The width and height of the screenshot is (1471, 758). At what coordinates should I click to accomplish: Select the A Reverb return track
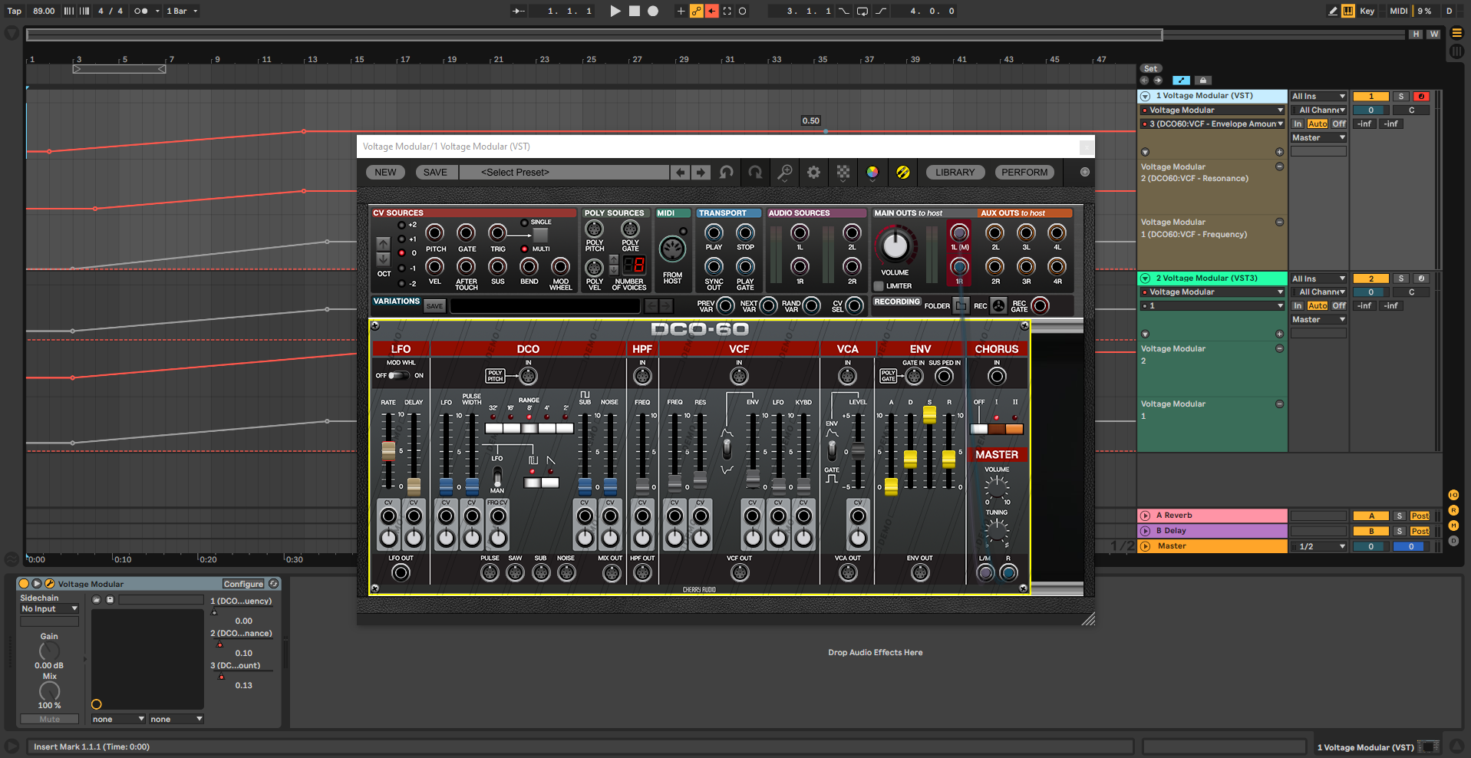(1212, 516)
